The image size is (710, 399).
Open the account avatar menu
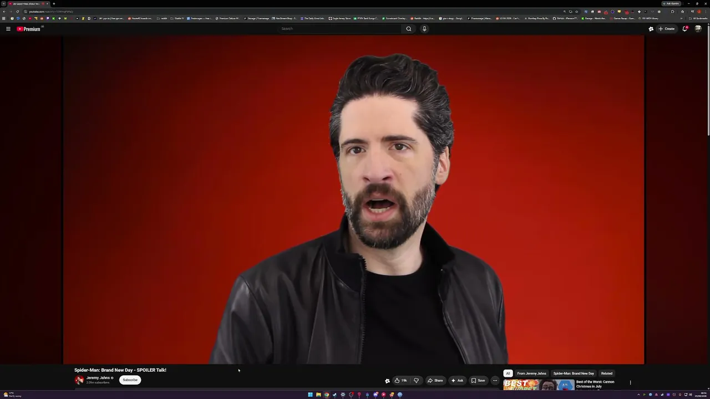point(698,29)
